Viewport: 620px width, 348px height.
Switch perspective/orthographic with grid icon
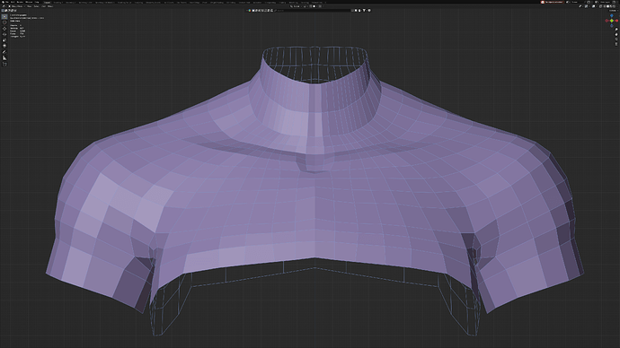pos(616,44)
